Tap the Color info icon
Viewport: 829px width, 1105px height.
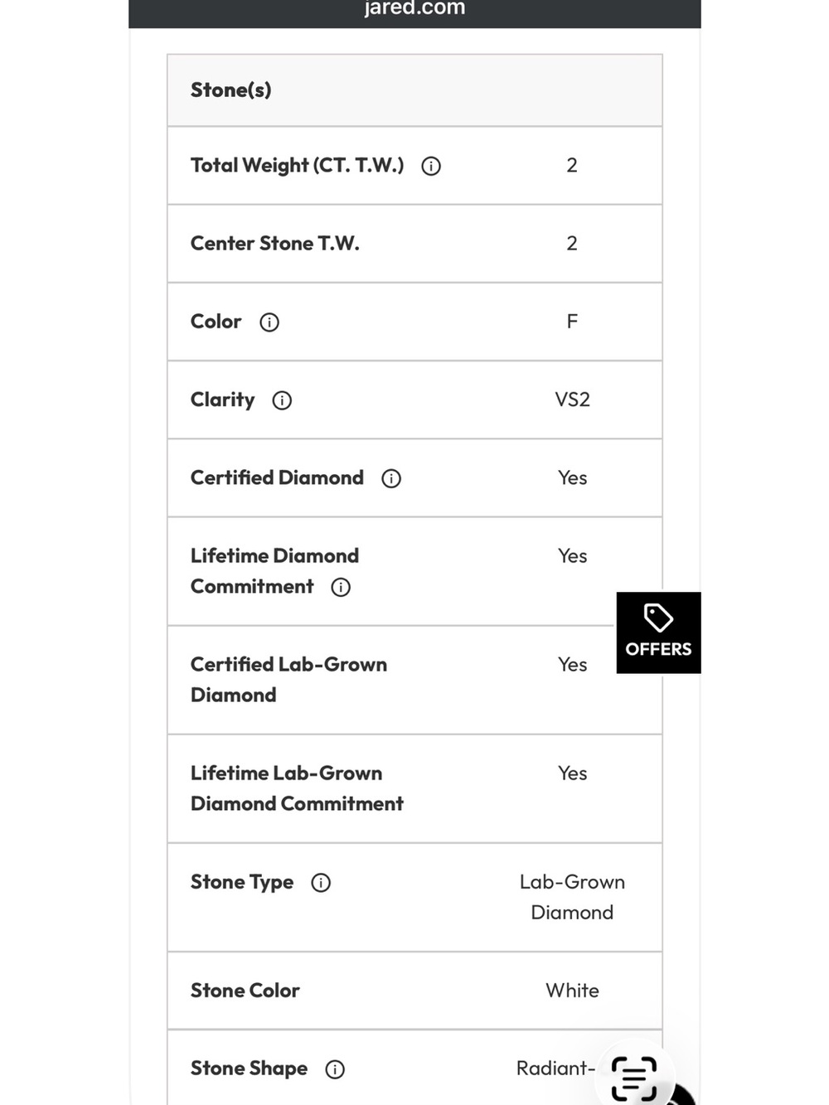coord(269,322)
